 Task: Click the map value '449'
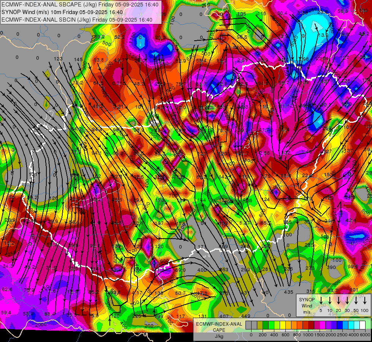(245, 316)
